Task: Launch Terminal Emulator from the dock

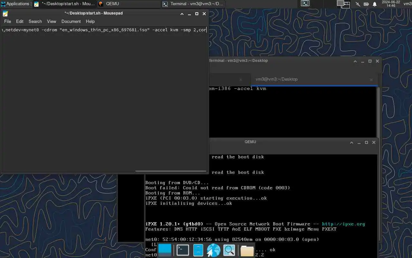Action: 183,250
